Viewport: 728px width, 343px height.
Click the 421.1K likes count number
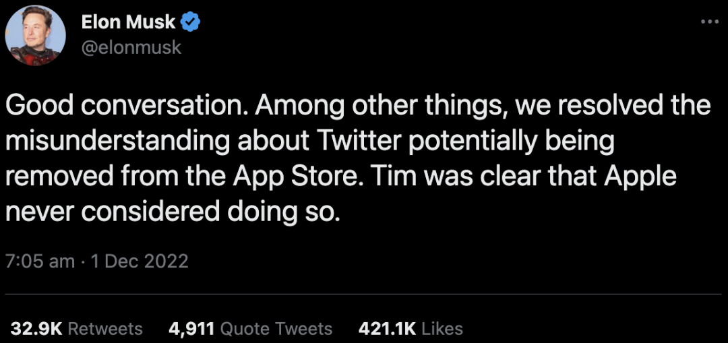tap(388, 328)
